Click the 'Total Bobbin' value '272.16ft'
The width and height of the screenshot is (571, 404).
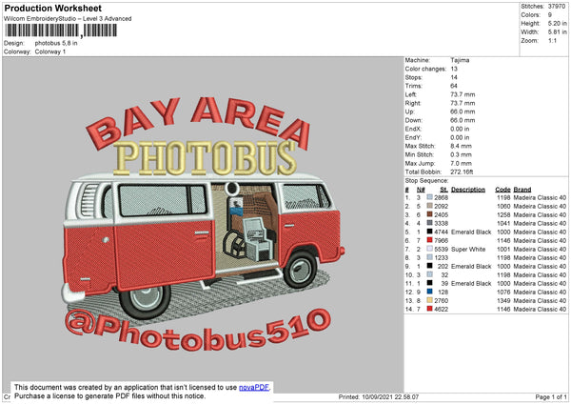click(x=462, y=172)
